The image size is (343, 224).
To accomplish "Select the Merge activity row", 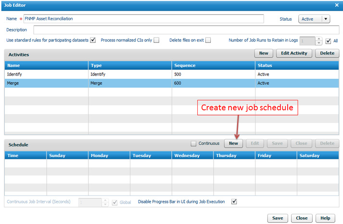I will point(46,83).
